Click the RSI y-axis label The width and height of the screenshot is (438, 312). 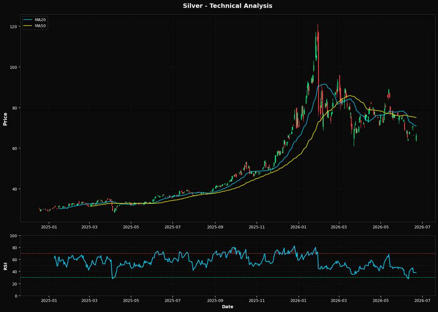point(5,266)
